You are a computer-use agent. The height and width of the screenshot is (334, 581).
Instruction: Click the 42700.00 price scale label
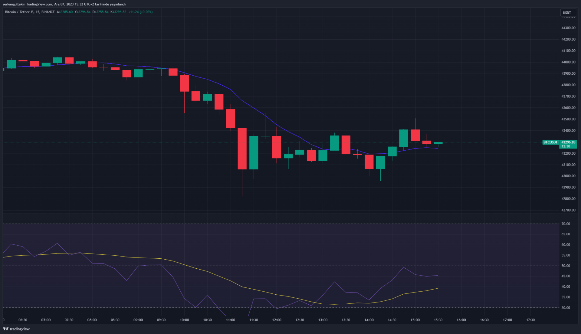coord(568,210)
